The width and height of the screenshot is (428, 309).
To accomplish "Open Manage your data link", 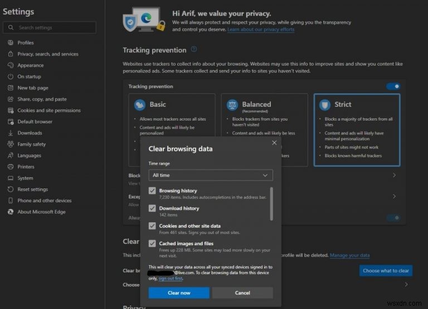I will tap(349, 255).
